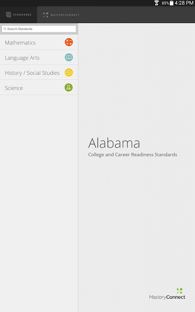Screen dimensions: 195x312
Task: Tap the MasteryConnect wordmark at bottom
Action: (x=167, y=297)
